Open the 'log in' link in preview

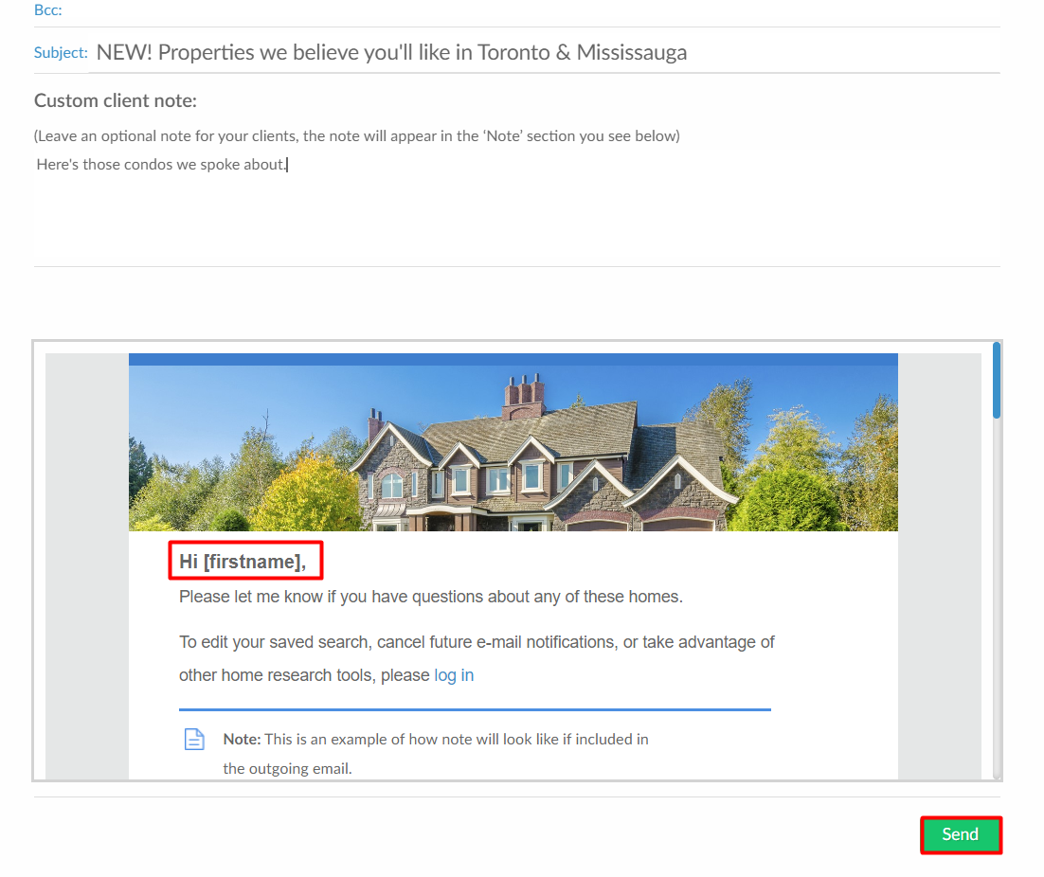454,674
